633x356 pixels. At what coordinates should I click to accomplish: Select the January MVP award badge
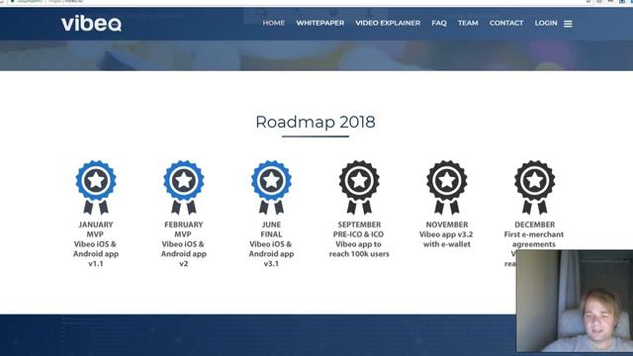96,187
